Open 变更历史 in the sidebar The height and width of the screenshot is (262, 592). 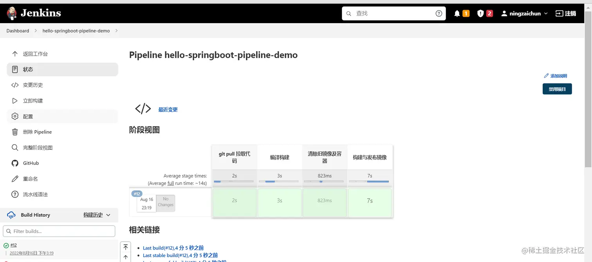62,85
